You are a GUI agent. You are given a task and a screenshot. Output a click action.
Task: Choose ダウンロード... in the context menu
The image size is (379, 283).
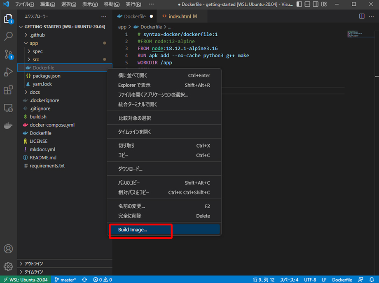coord(164,169)
